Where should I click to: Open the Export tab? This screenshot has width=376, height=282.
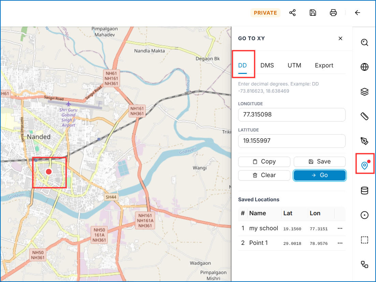pos(324,65)
